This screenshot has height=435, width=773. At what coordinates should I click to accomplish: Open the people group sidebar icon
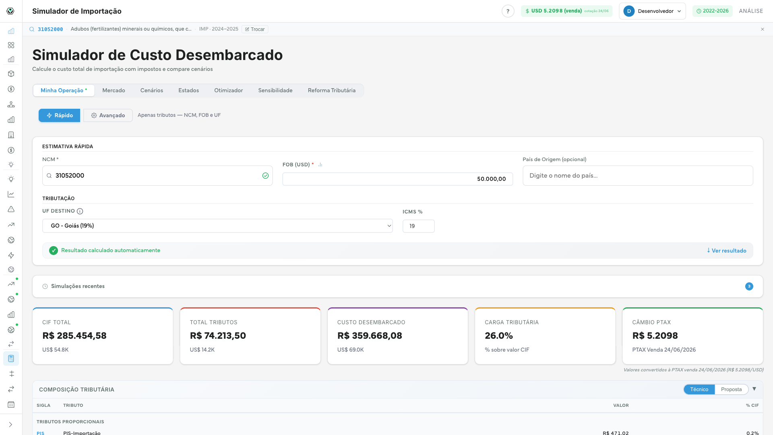[x=11, y=104]
